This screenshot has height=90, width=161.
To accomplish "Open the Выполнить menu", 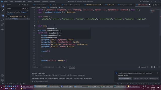I will [x=37, y=1].
